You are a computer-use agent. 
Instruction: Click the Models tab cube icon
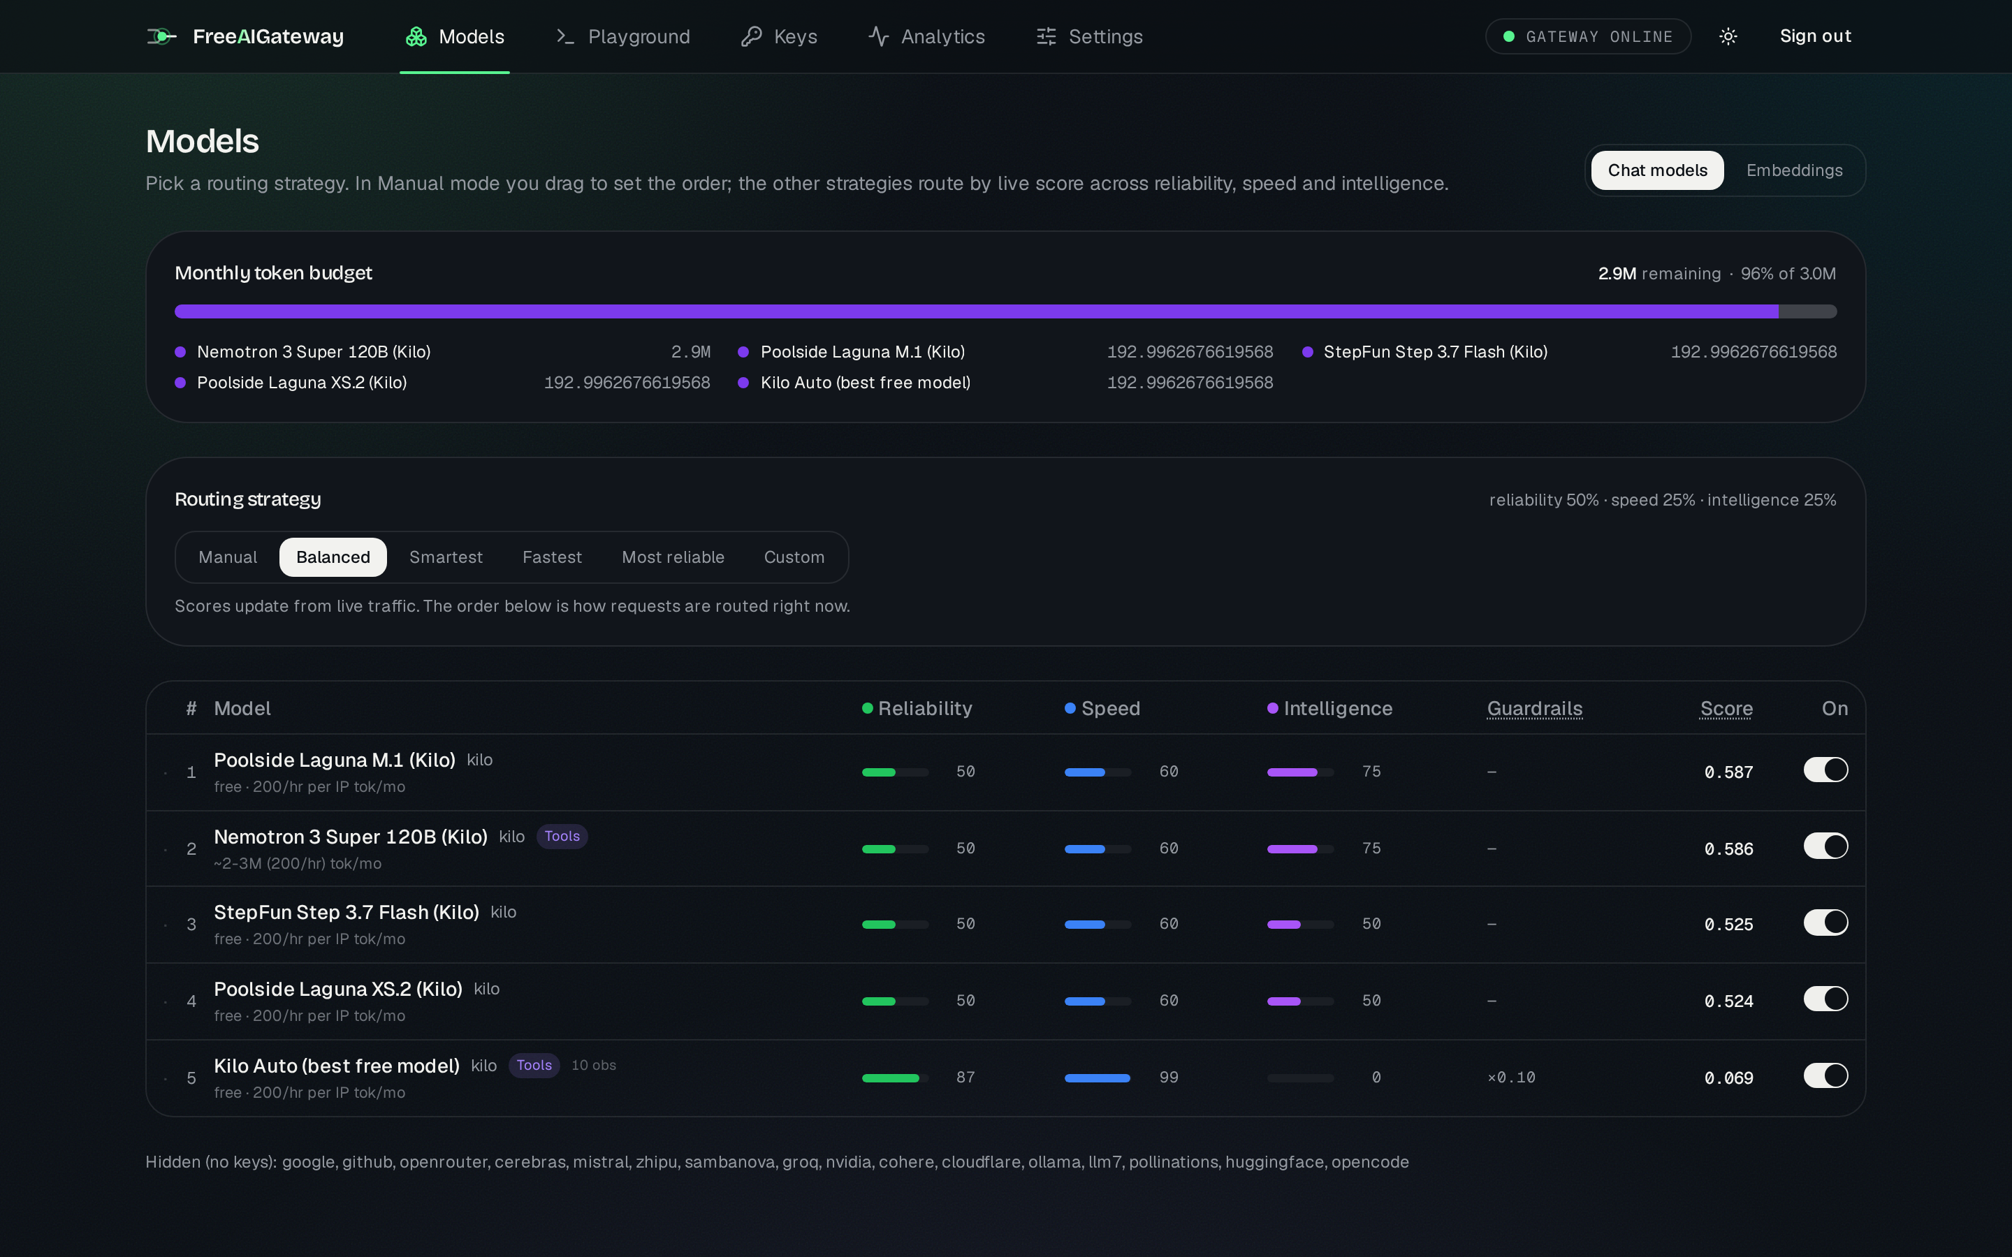click(416, 36)
